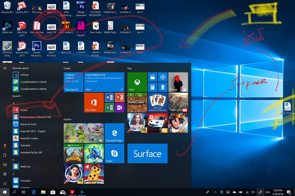Switch the ENG input language indicator
This screenshot has height=196, width=295.
tap(268, 192)
